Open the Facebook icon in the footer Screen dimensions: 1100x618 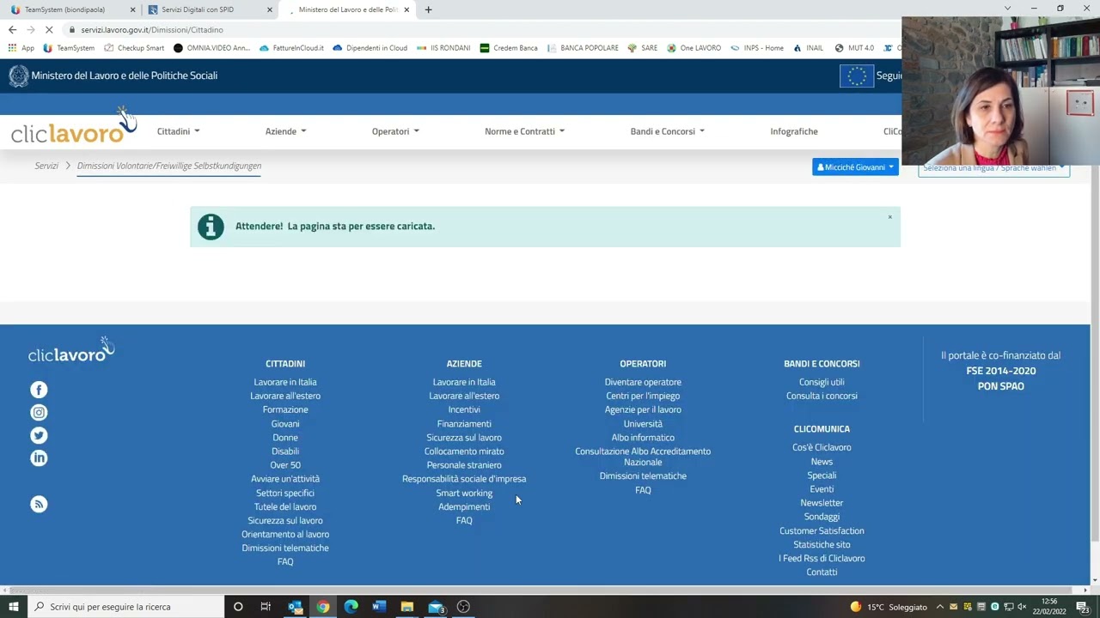click(x=39, y=390)
